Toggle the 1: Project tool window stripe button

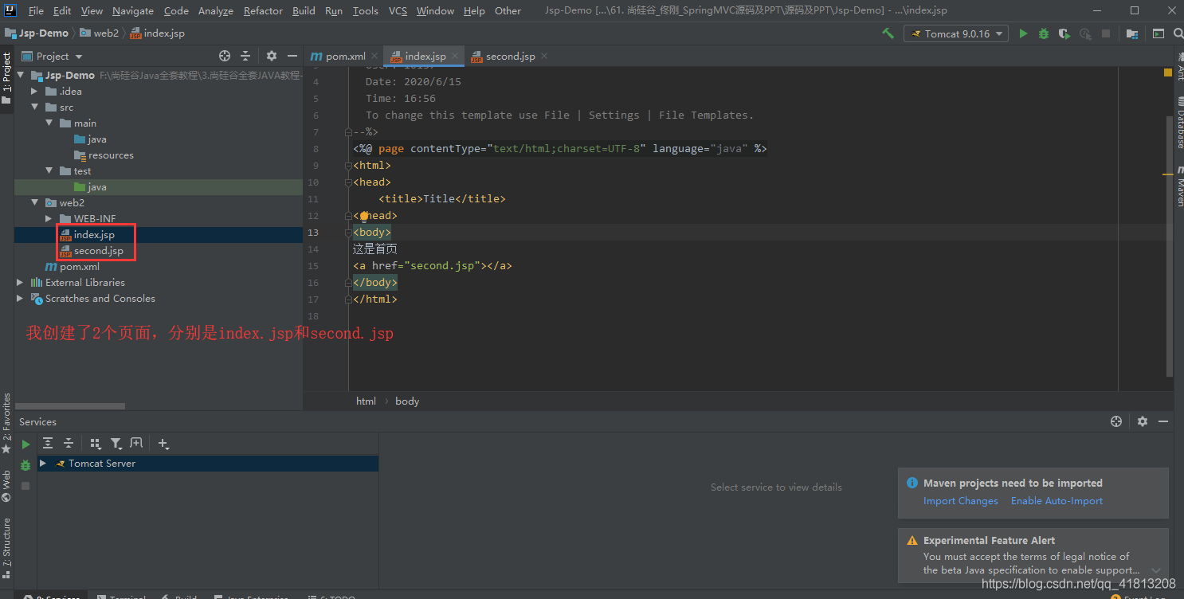[x=6, y=80]
